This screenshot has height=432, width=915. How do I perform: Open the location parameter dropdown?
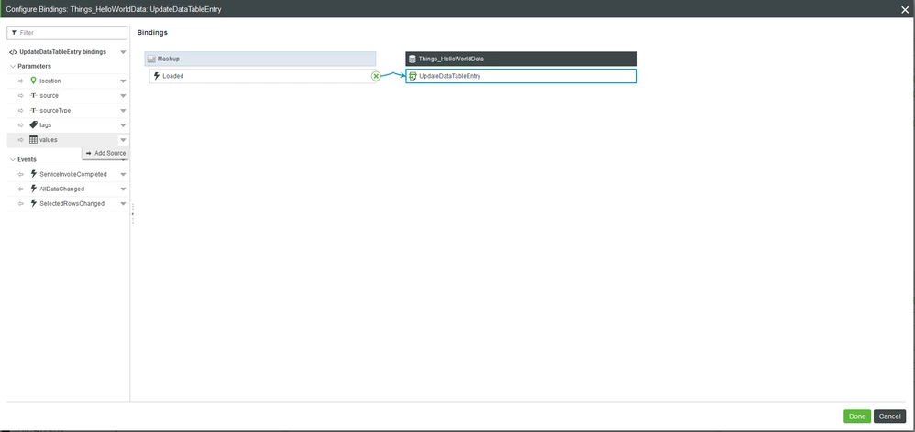pos(123,81)
